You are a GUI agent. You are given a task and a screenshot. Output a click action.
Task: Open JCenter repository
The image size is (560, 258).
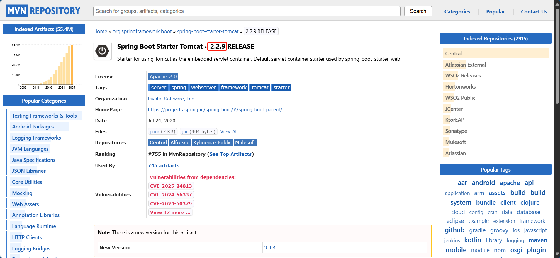coord(454,109)
